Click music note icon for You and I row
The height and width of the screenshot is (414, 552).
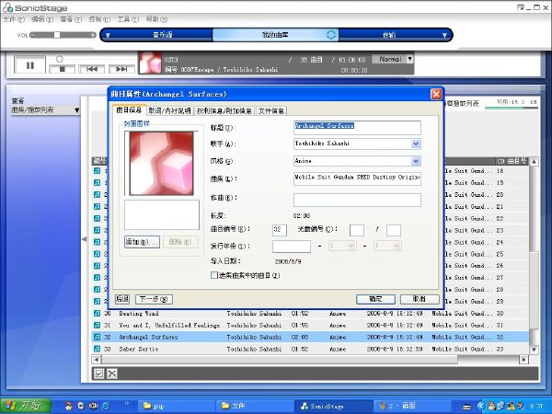point(98,326)
